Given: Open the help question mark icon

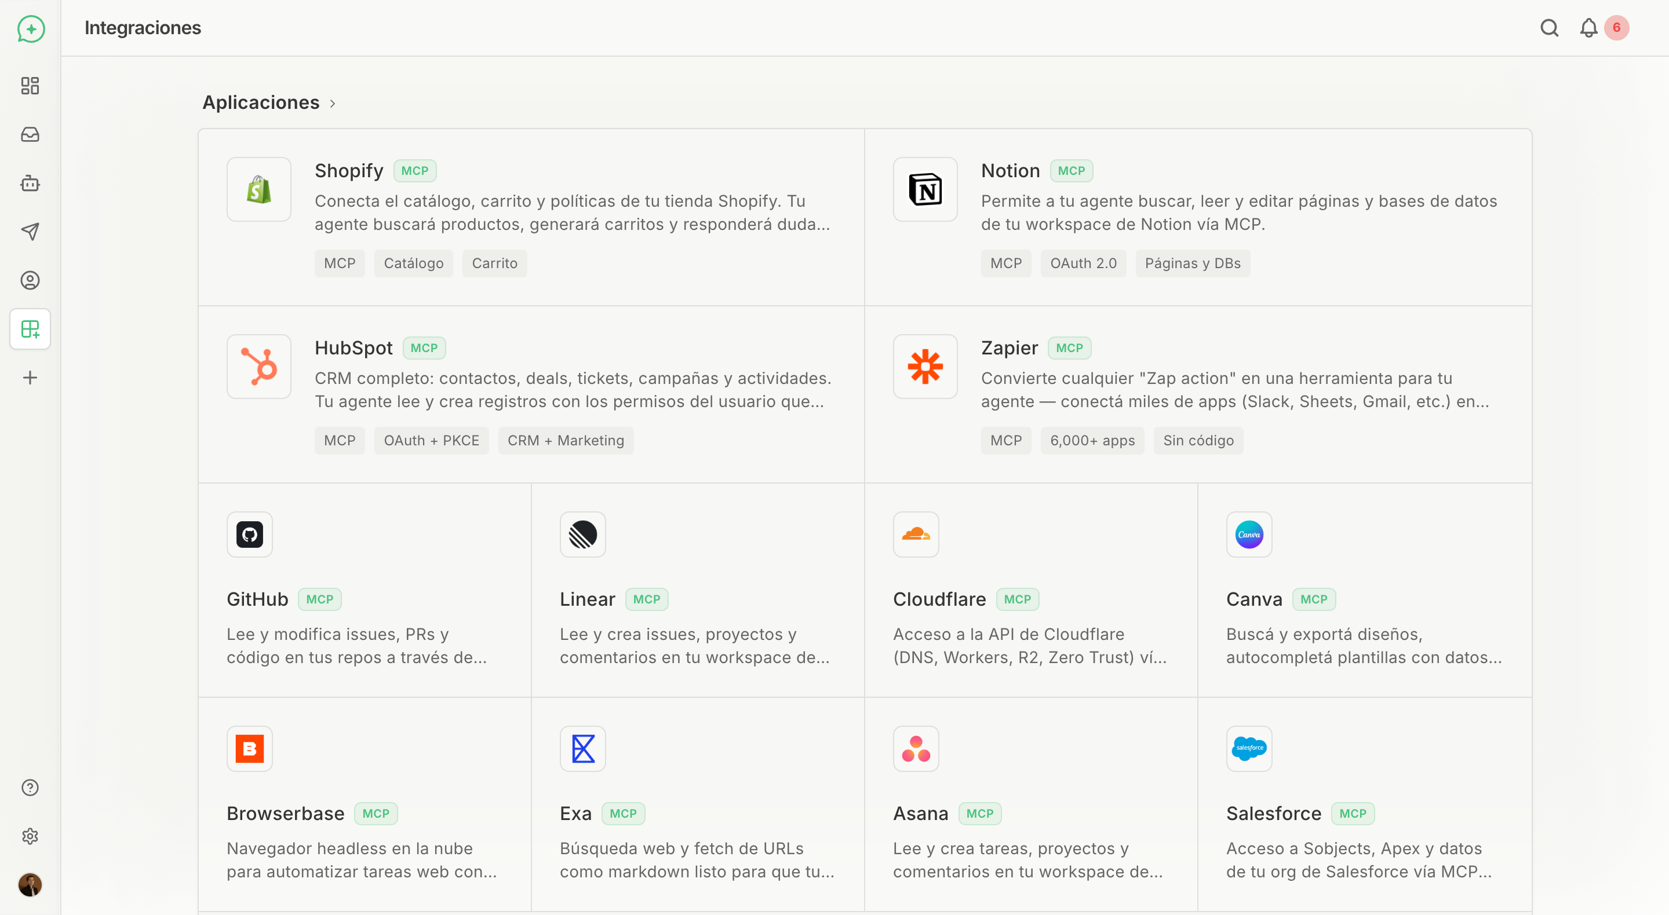Looking at the screenshot, I should click(x=30, y=787).
